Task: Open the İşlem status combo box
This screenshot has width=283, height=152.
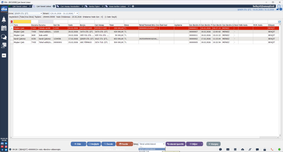Action: pyautogui.click(x=152, y=144)
